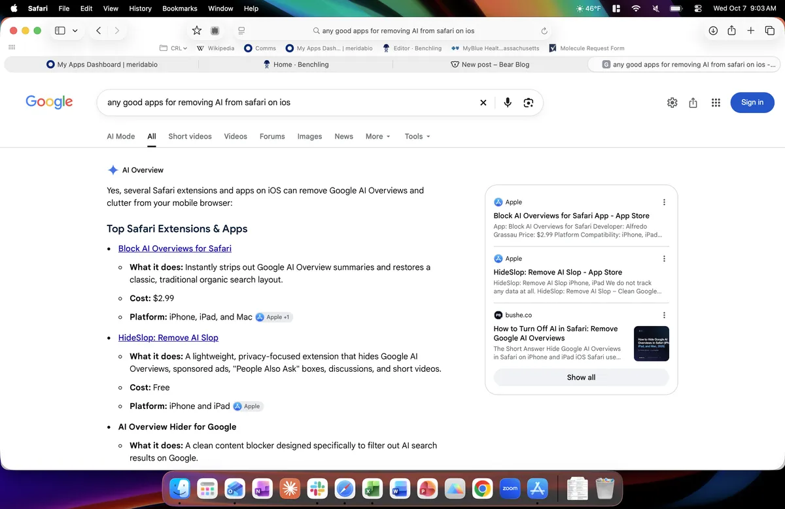785x509 pixels.
Task: Expand the More filters dropdown
Action: pyautogui.click(x=378, y=137)
